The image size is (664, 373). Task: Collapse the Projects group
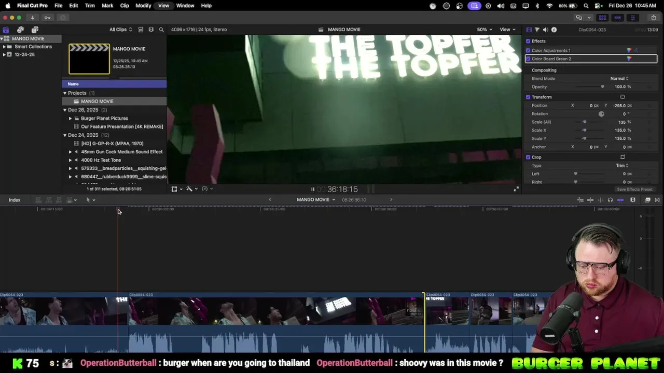[x=65, y=93]
